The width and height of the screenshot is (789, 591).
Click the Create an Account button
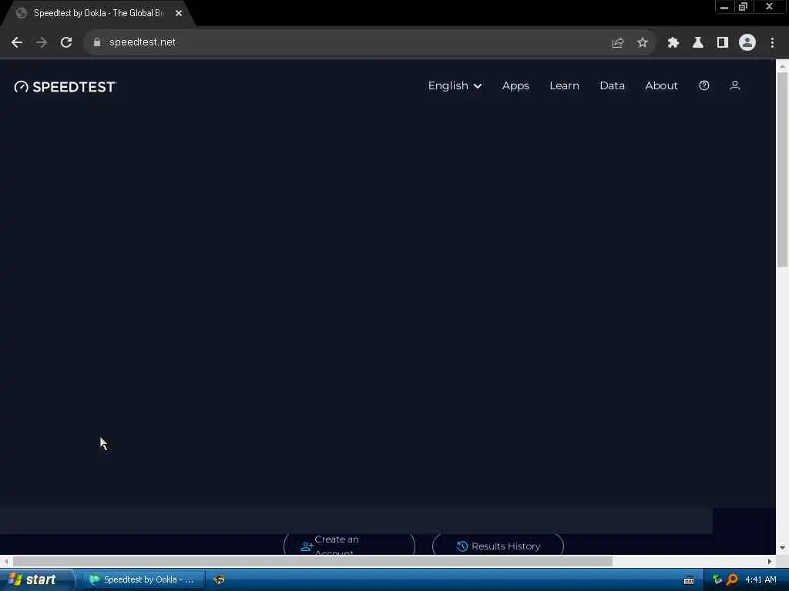[349, 546]
